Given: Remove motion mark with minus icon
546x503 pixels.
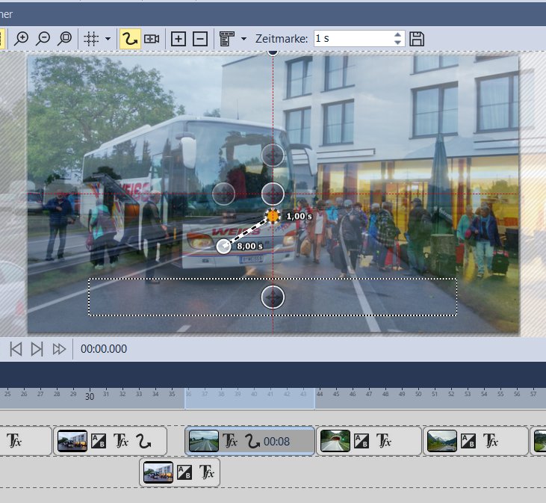Looking at the screenshot, I should 199,38.
